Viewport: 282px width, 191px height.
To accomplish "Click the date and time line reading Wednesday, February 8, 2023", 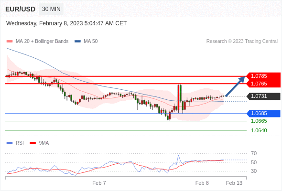I will [66, 23].
